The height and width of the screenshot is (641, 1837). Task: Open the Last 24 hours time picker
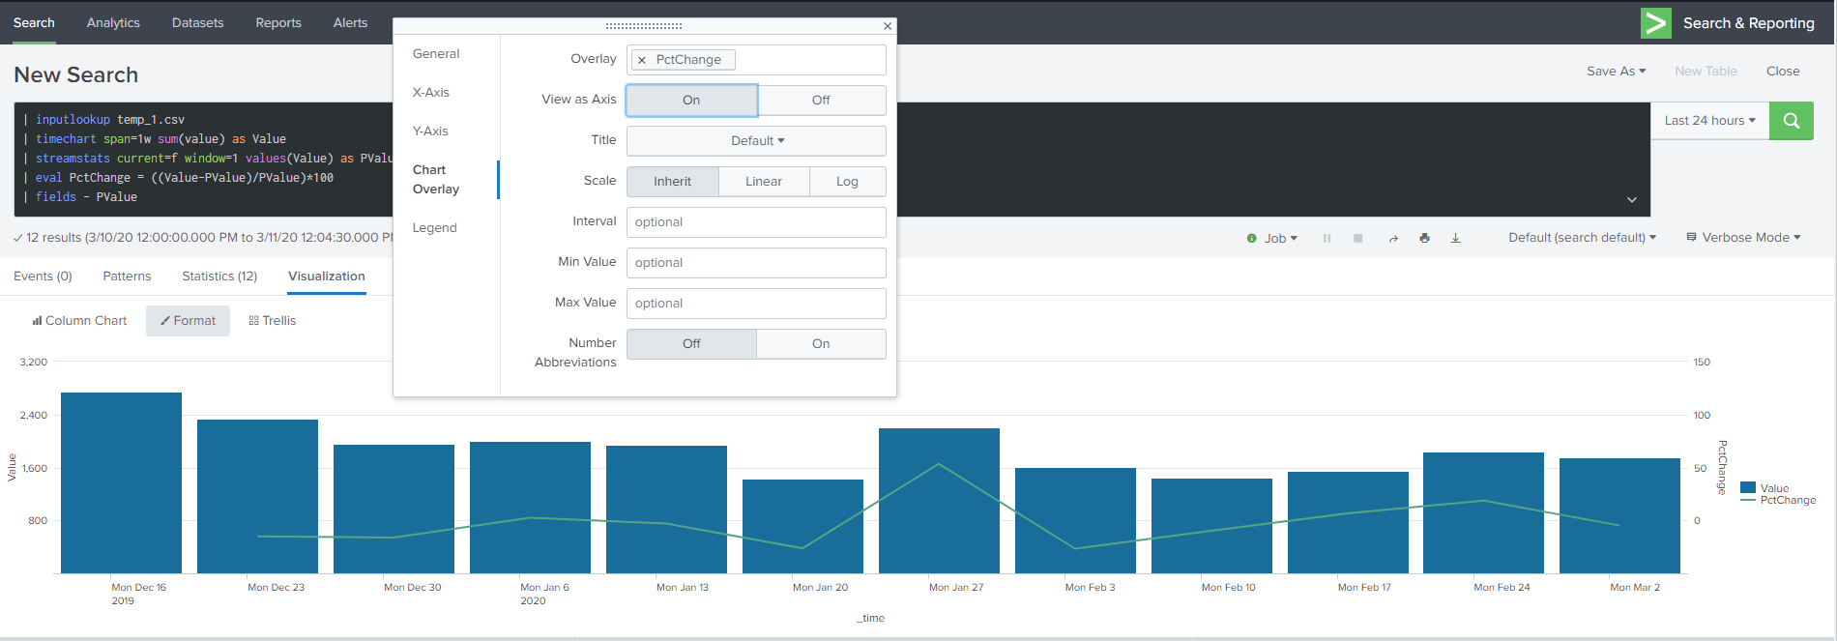[x=1709, y=121]
